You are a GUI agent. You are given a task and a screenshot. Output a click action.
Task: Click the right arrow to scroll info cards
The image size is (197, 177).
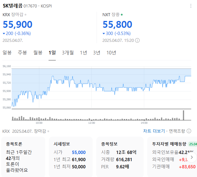(192, 157)
